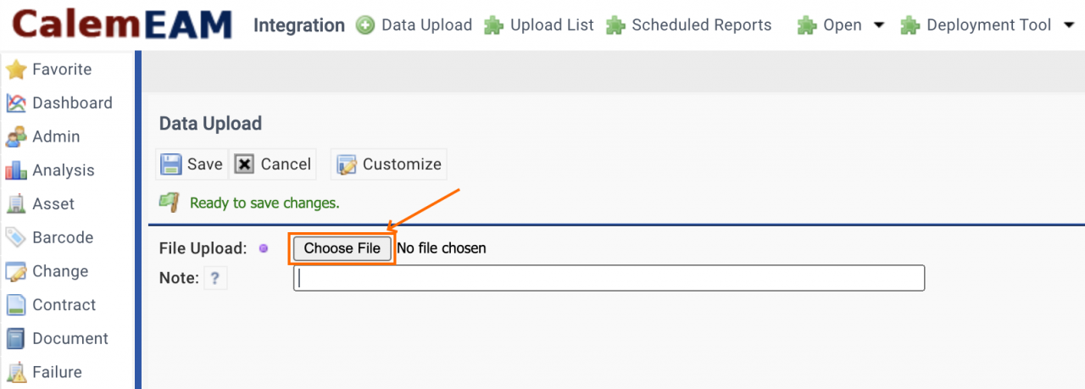The width and height of the screenshot is (1085, 389).
Task: Select the Barcode tag icon
Action: click(x=16, y=238)
